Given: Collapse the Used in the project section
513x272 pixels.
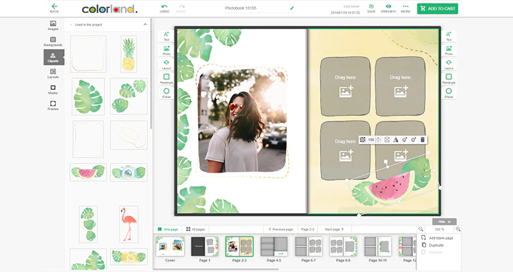Looking at the screenshot, I should [146, 24].
